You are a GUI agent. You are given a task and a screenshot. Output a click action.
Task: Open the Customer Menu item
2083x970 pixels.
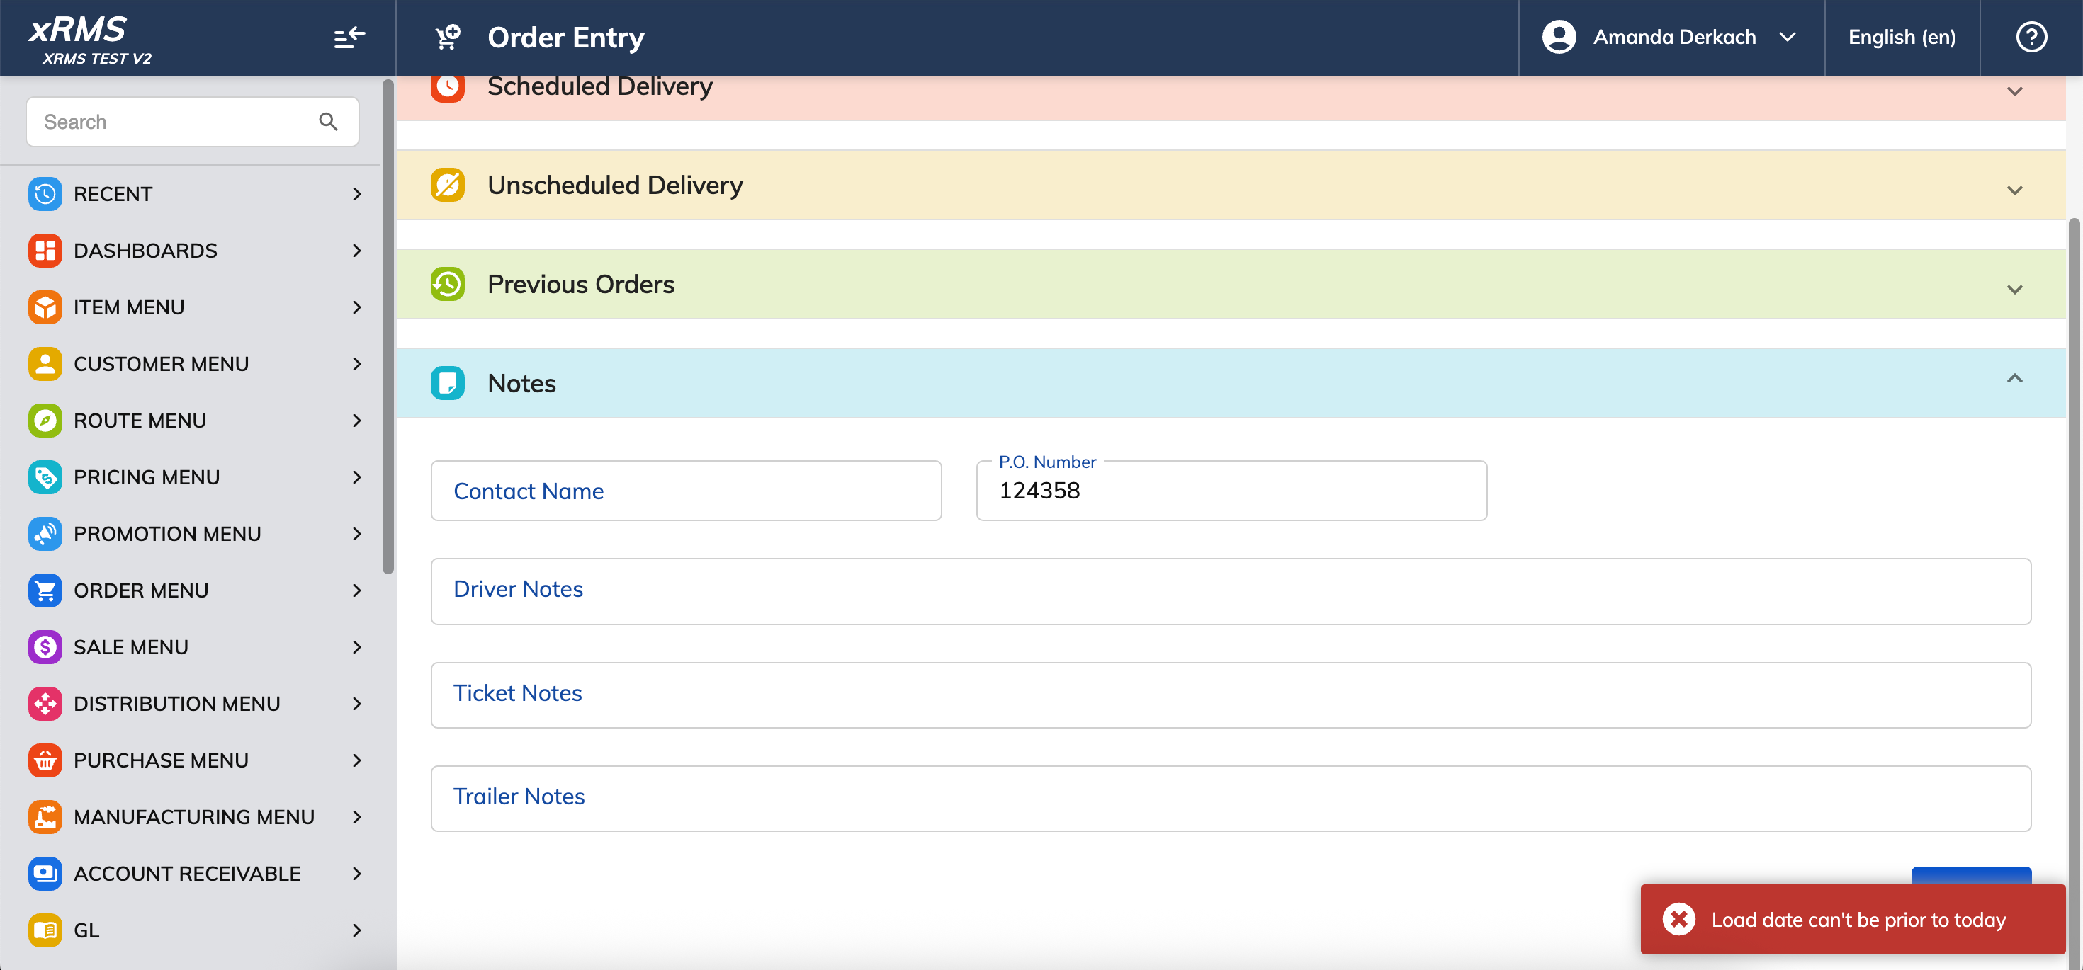coord(194,364)
